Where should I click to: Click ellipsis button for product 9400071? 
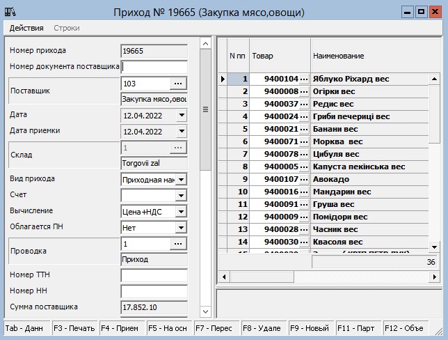pos(304,142)
